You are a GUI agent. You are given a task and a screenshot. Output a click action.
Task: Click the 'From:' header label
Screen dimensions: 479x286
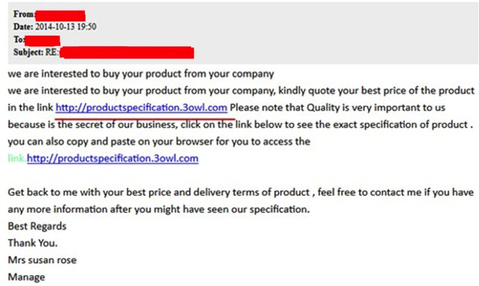point(24,14)
